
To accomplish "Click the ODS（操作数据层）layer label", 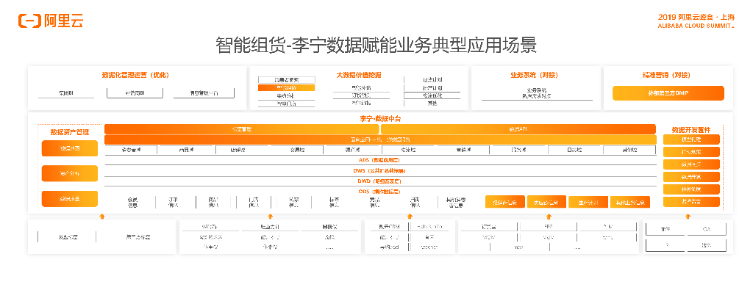I will [379, 192].
